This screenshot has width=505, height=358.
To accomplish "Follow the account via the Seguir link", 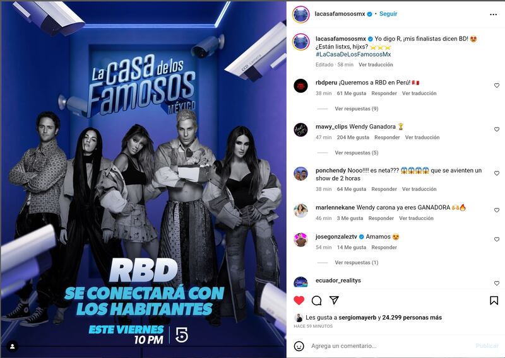I will point(388,14).
